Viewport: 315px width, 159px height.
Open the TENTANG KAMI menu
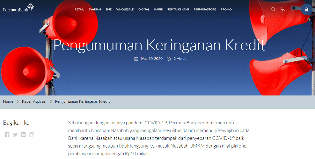coord(178,10)
